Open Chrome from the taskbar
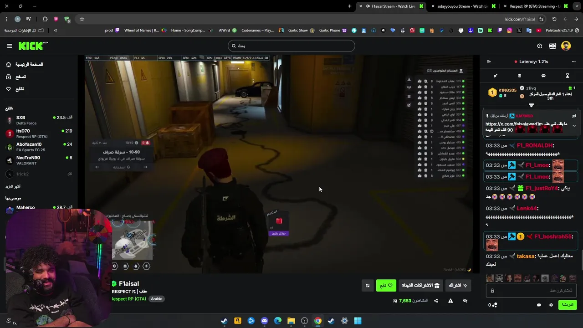The height and width of the screenshot is (328, 583). click(318, 321)
